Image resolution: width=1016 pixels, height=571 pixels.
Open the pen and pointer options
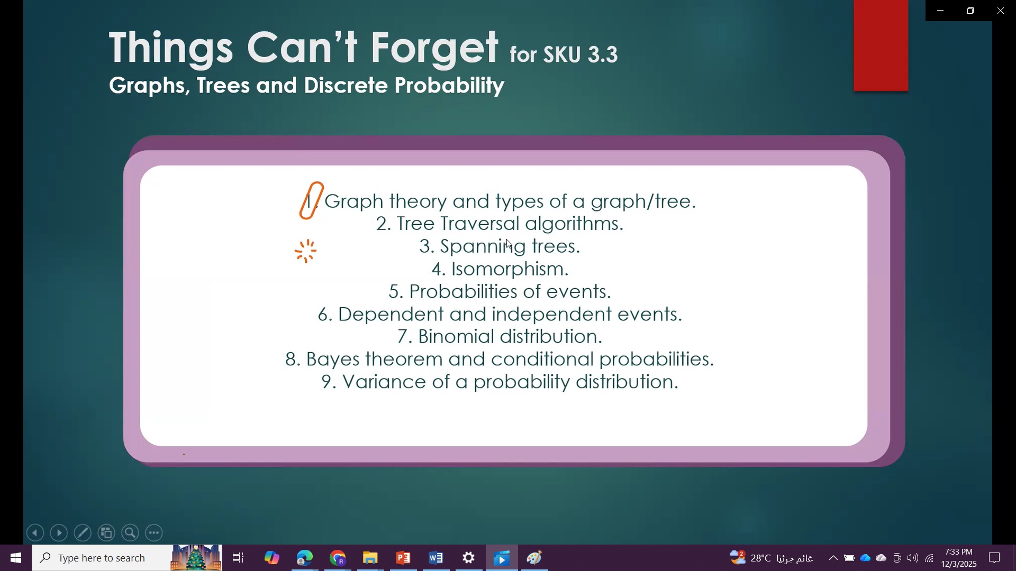[x=83, y=533]
